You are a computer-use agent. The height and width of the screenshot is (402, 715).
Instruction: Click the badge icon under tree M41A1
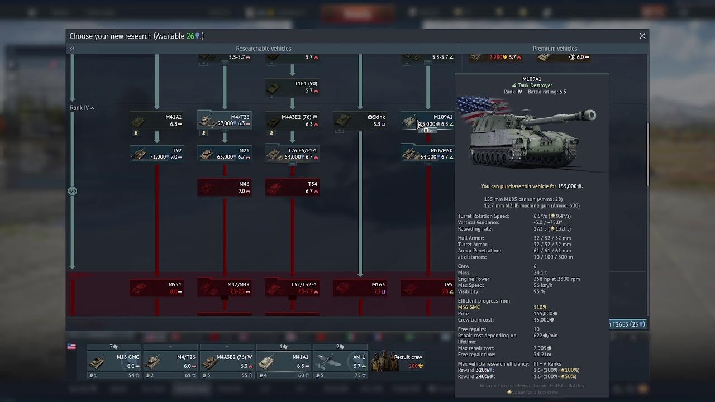pyautogui.click(x=135, y=133)
